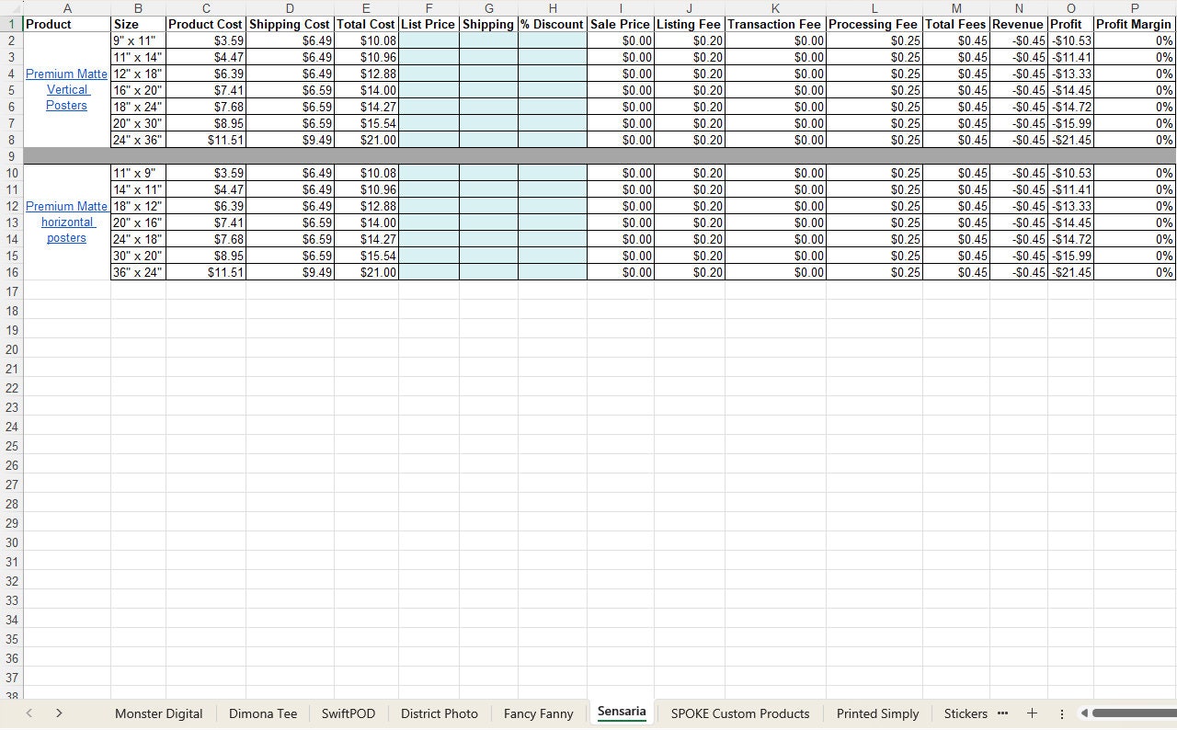This screenshot has width=1177, height=730.
Task: Click the left sheet-navigation arrow
Action: (29, 713)
